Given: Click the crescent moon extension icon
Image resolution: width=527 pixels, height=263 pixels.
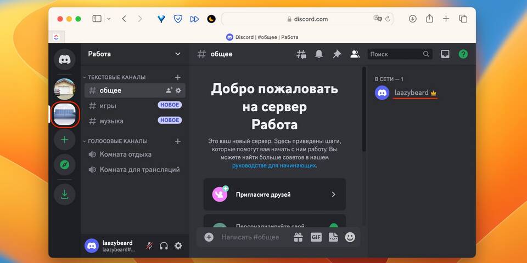Looking at the screenshot, I should (211, 19).
